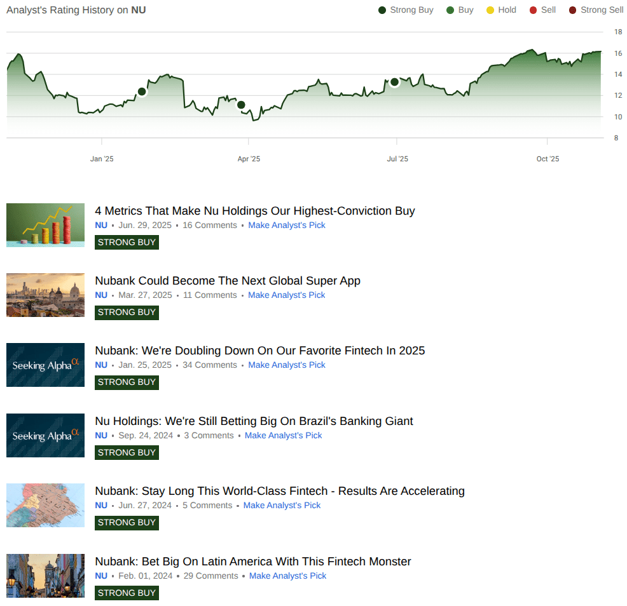
Task: Click the Strong Buy legend dot
Action: [382, 10]
